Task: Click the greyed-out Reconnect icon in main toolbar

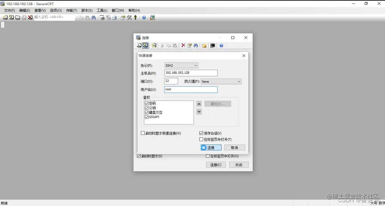Action: [x=24, y=18]
